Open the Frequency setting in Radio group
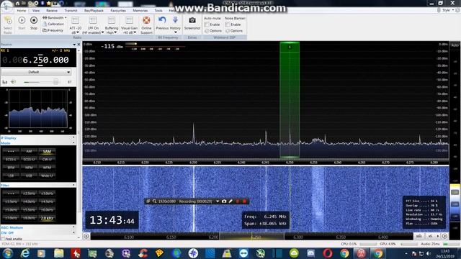This screenshot has height=259, width=461. point(53,30)
